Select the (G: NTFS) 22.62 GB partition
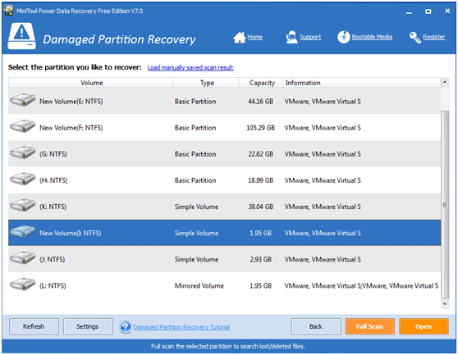458x355 pixels. point(224,154)
